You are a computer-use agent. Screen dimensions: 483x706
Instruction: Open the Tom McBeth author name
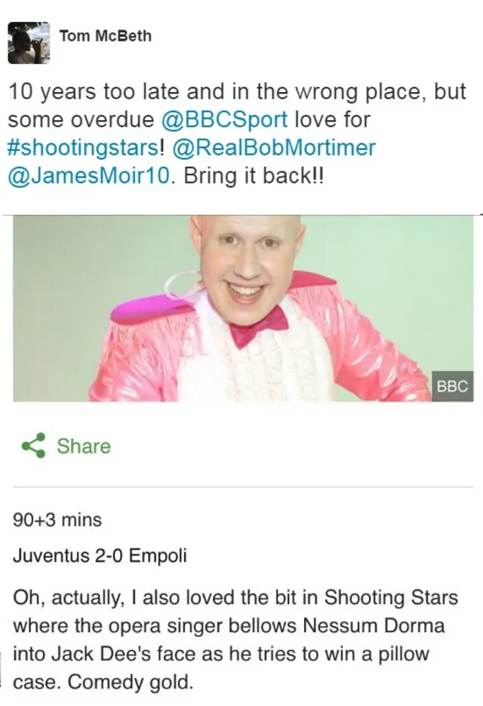(106, 35)
